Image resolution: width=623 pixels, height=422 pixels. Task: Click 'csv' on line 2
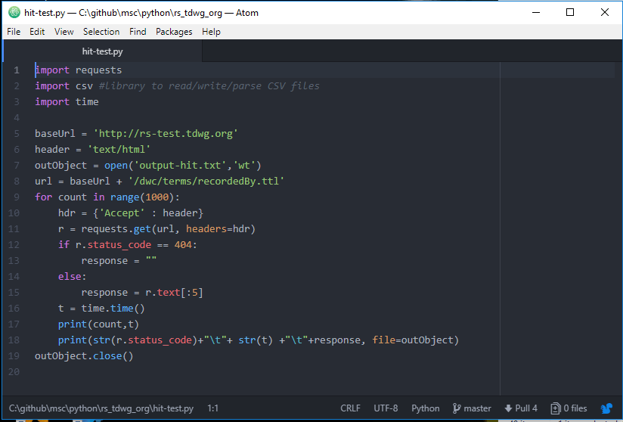click(x=84, y=86)
